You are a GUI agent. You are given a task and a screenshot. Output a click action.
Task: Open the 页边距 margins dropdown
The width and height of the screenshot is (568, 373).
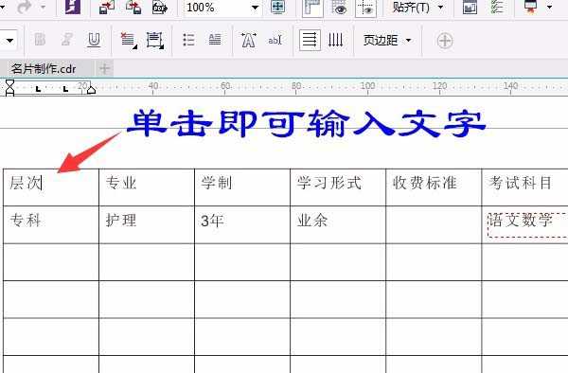click(387, 40)
